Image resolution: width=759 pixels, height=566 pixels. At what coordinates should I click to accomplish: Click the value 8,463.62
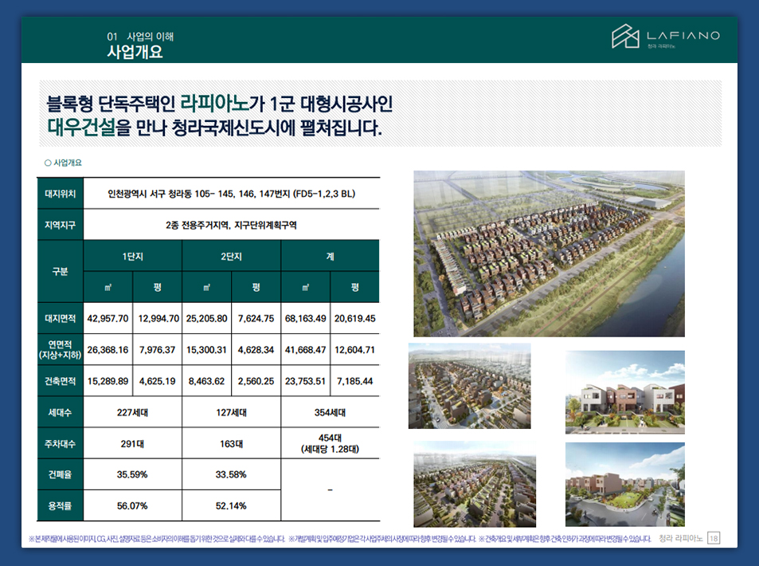[207, 381]
